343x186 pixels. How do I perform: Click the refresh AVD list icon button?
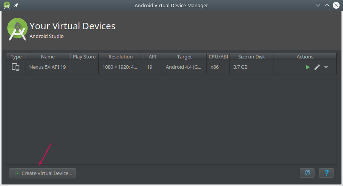pyautogui.click(x=307, y=173)
